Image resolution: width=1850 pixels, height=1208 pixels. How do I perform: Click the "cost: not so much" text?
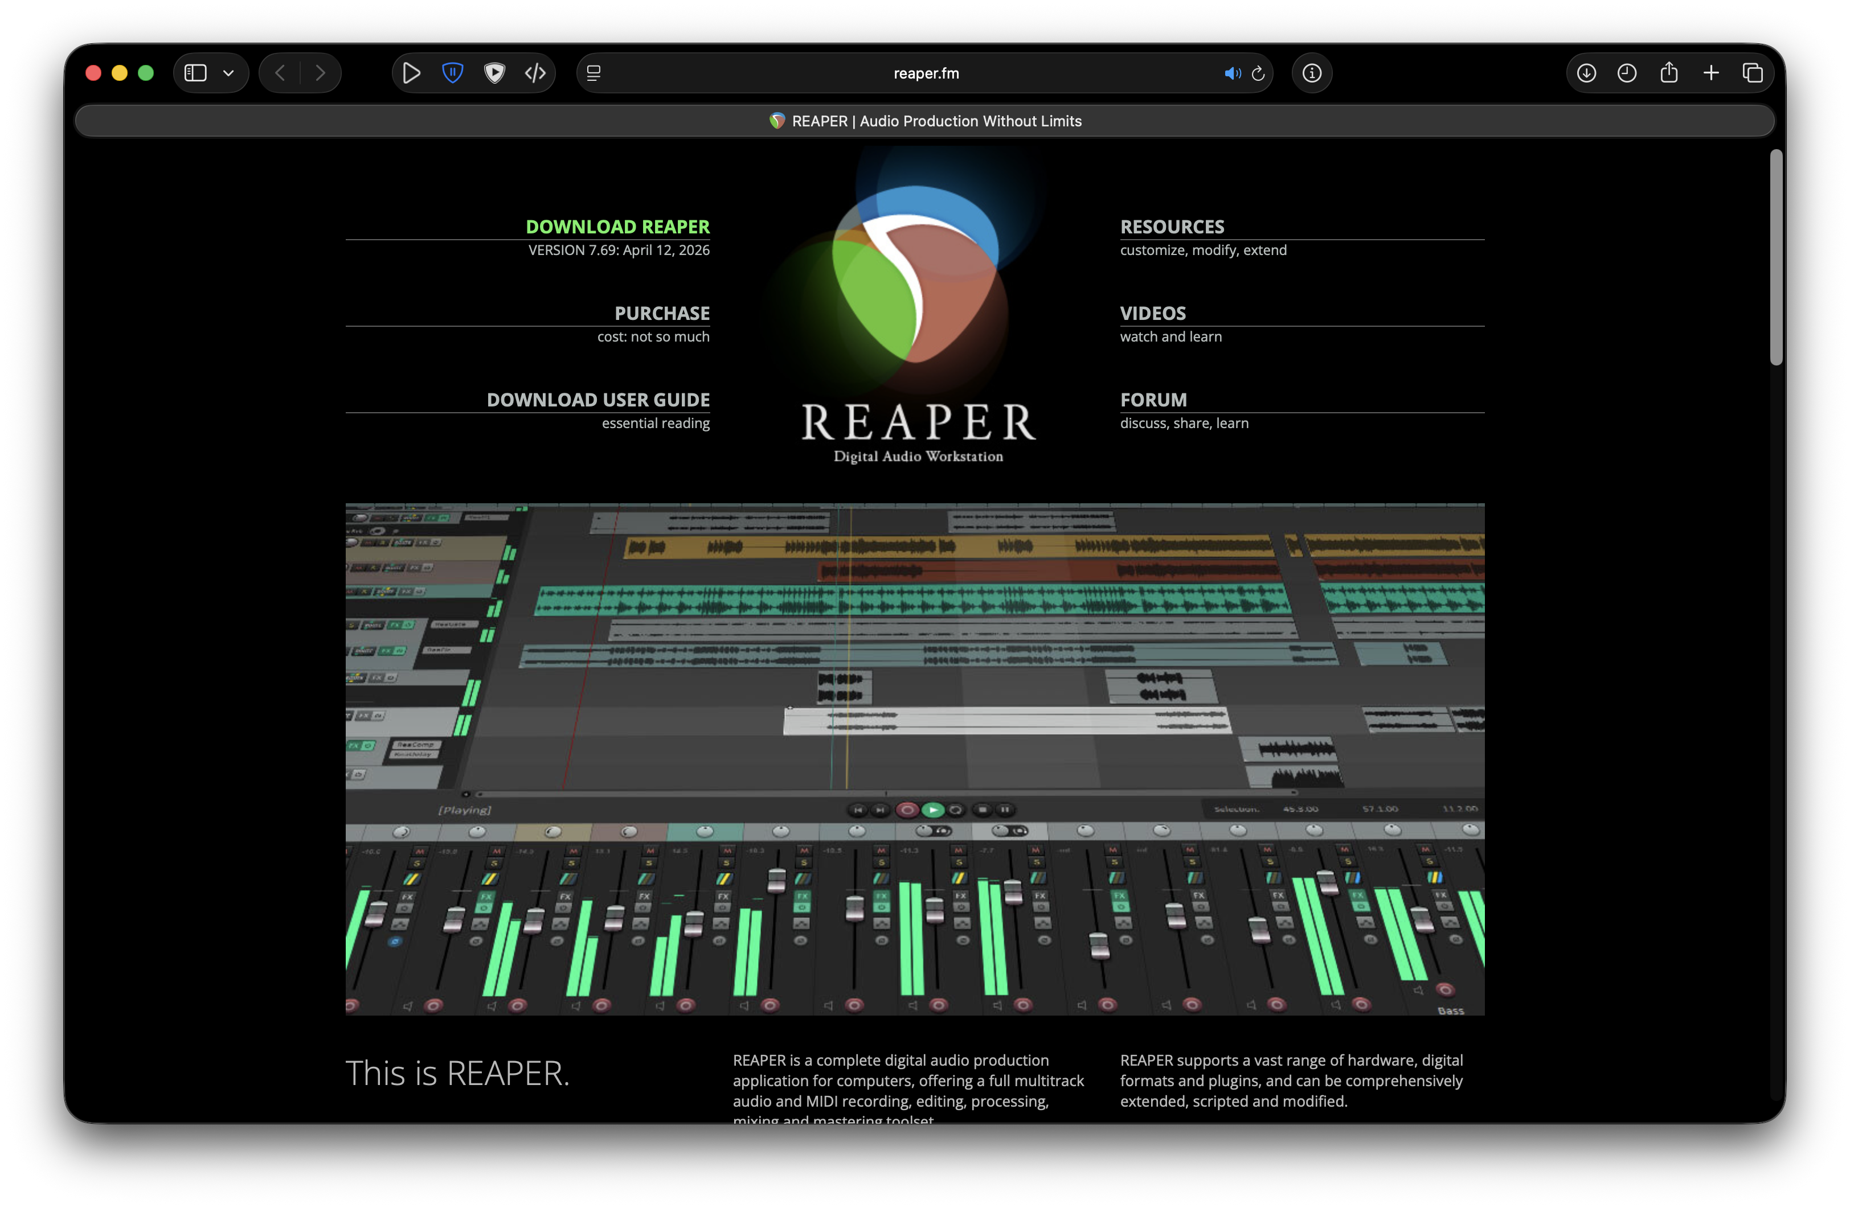pyautogui.click(x=654, y=336)
